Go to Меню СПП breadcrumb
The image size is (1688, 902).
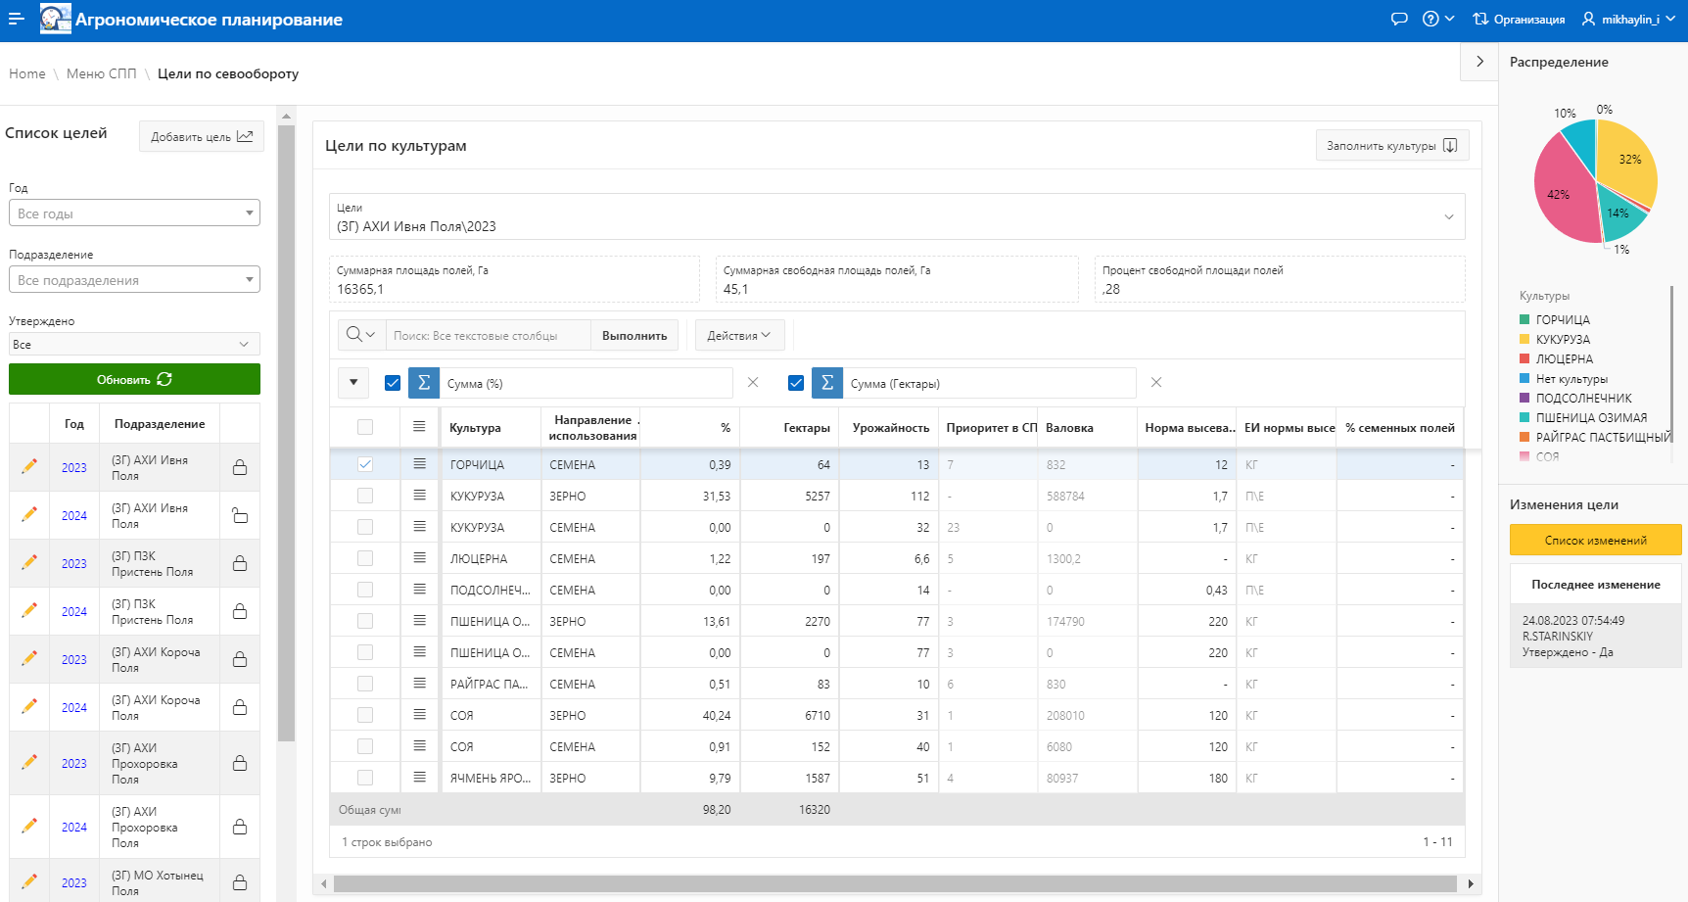point(102,73)
